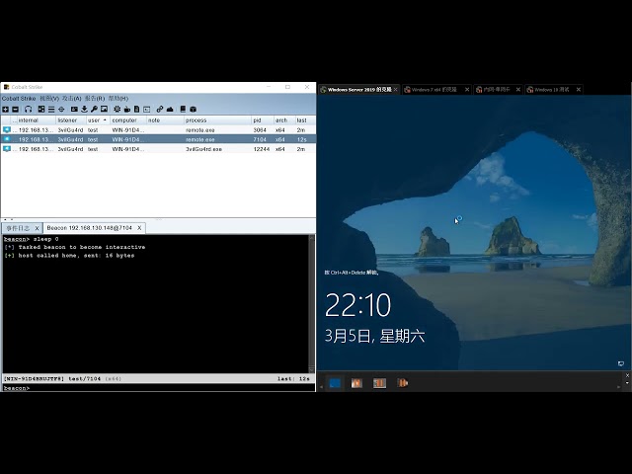Click the Host a File chain-link icon
632x474 pixels.
[160, 110]
